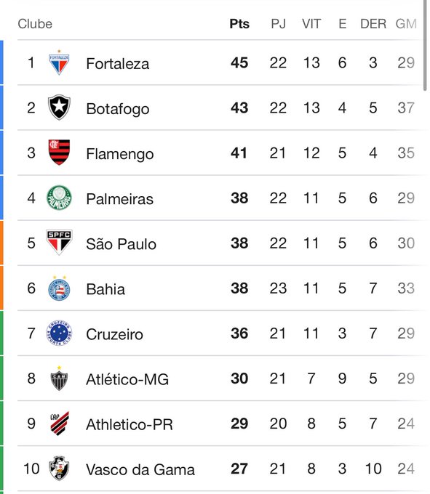This screenshot has height=494, width=430.
Task: Select the VIT column header
Action: tap(311, 24)
